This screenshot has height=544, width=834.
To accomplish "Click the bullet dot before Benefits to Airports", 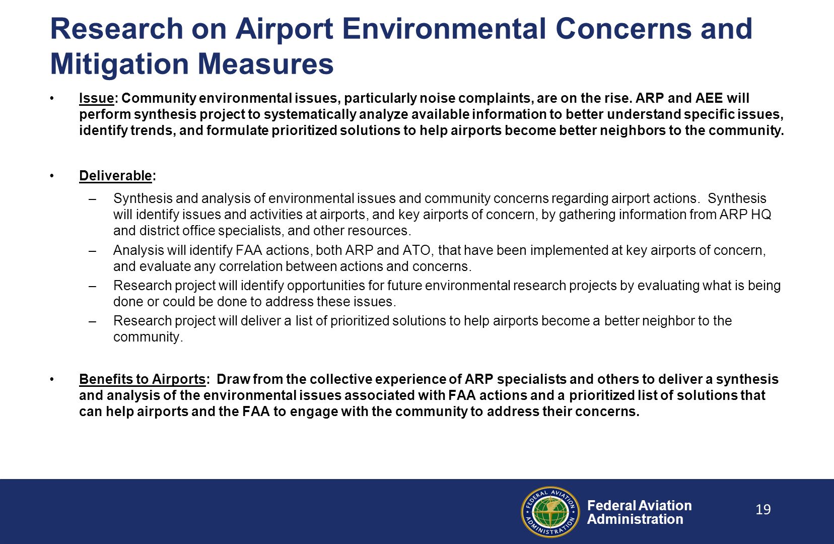I will (x=52, y=379).
